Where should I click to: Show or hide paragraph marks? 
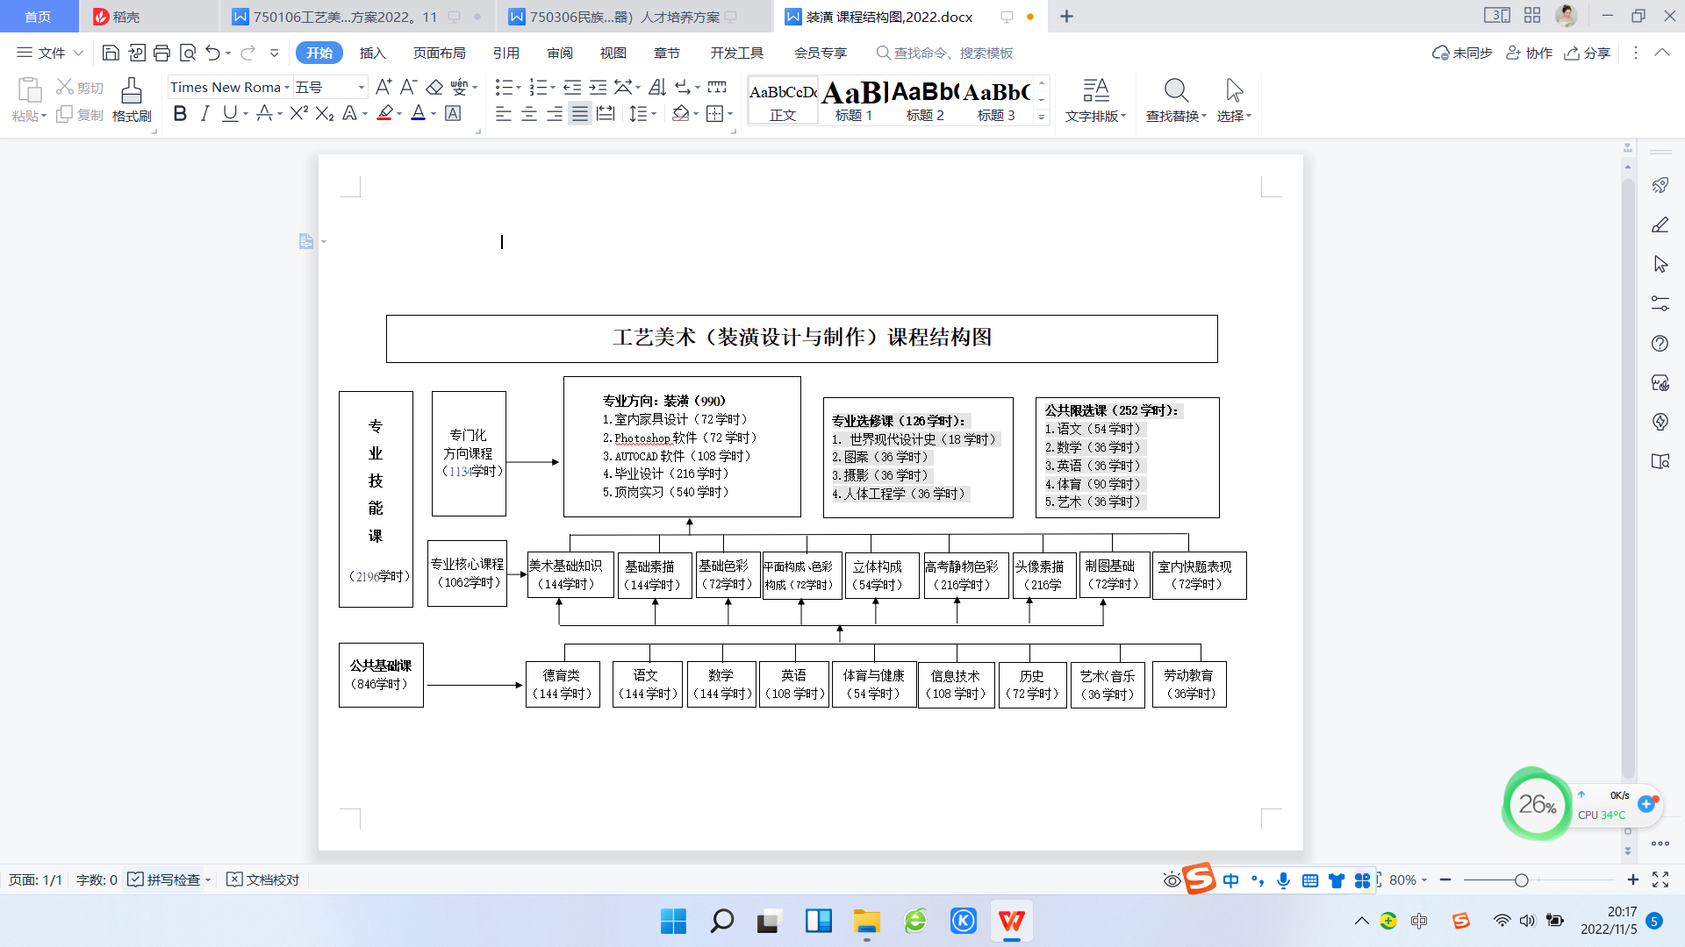pos(682,87)
